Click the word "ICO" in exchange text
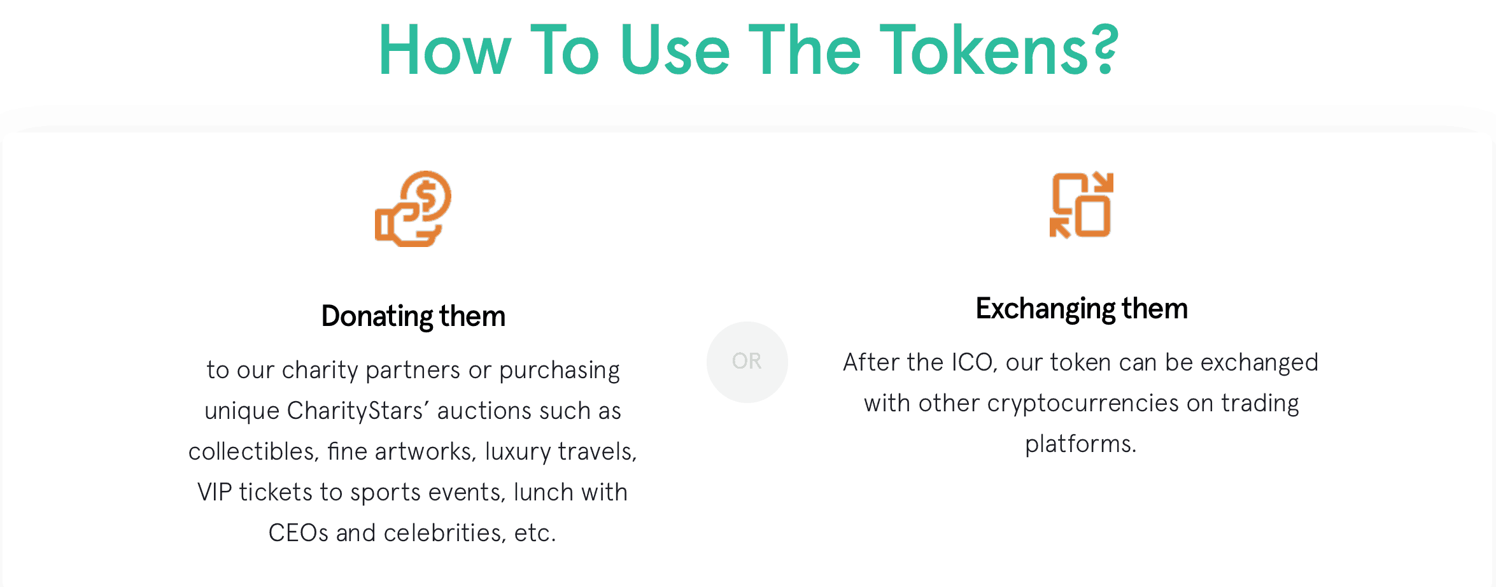1496x587 pixels. click(973, 362)
